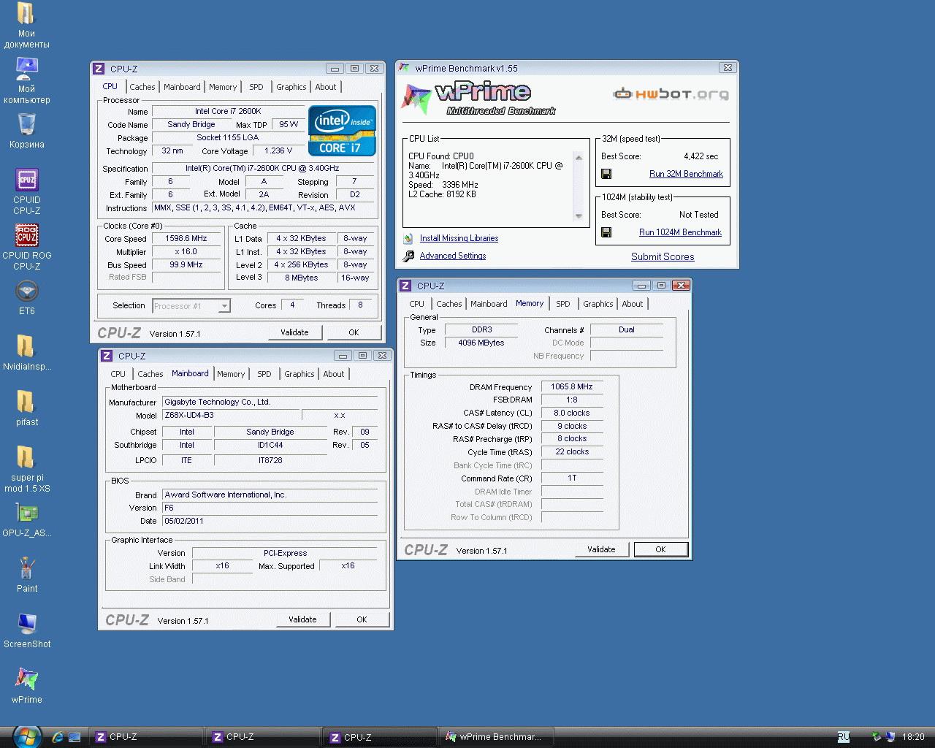Image resolution: width=935 pixels, height=748 pixels.
Task: Click the Core Voltage 1.236 V value
Action: tap(278, 150)
